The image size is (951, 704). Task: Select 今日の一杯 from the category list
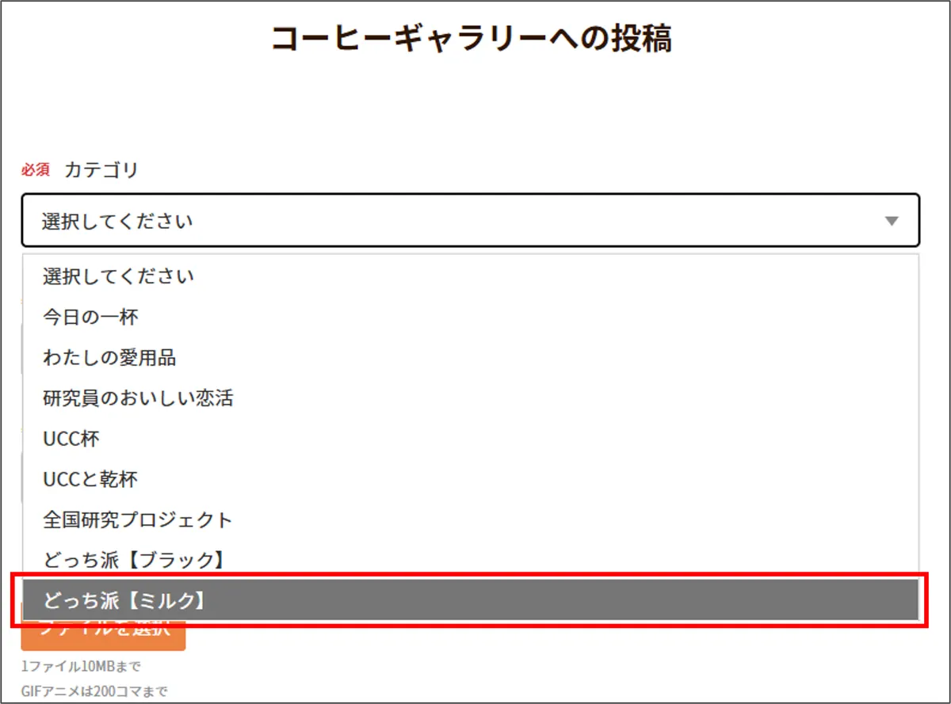pos(90,318)
